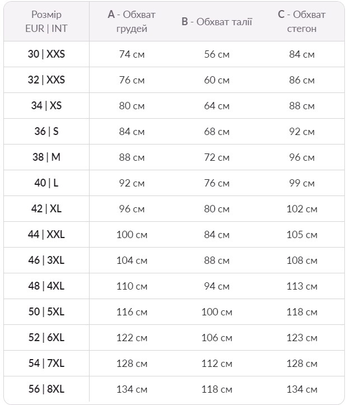Select the '38 | M' size label
The width and height of the screenshot is (346, 405).
point(46,157)
